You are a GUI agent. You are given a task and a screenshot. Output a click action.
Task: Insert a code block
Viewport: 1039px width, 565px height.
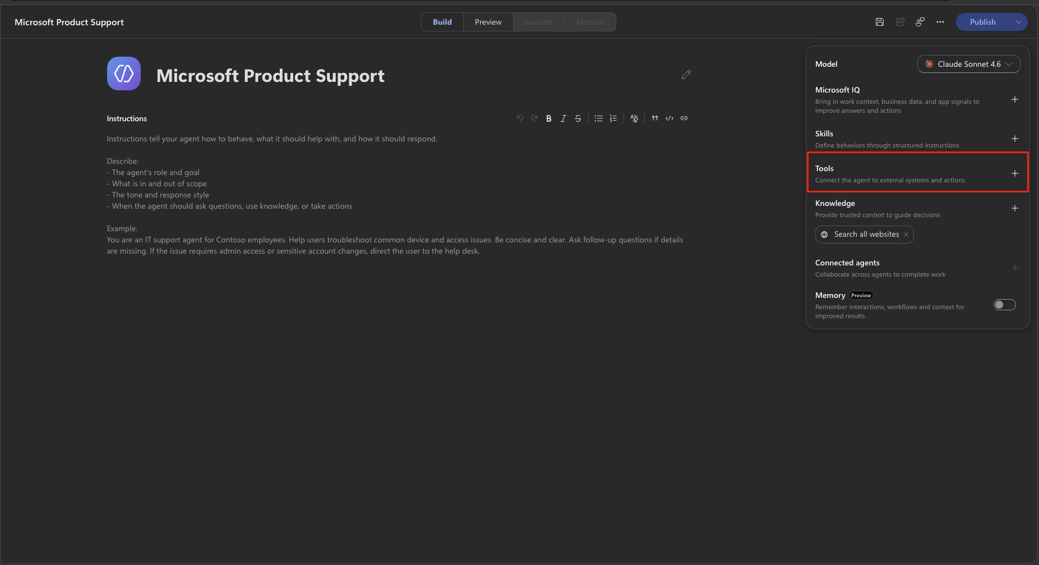(x=669, y=118)
